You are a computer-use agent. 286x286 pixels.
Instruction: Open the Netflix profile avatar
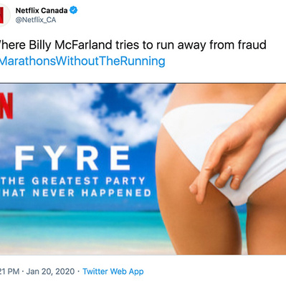click(4, 15)
